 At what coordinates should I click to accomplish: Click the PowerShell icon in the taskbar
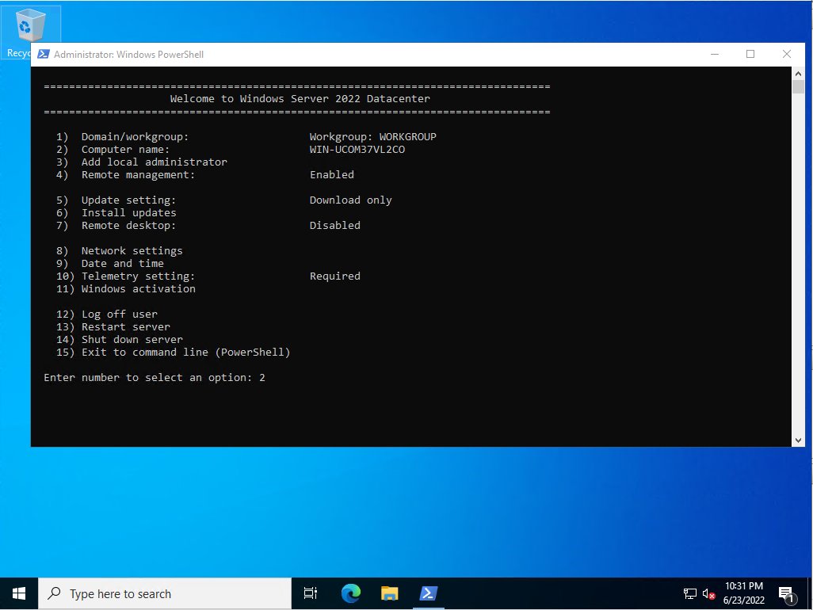point(428,593)
